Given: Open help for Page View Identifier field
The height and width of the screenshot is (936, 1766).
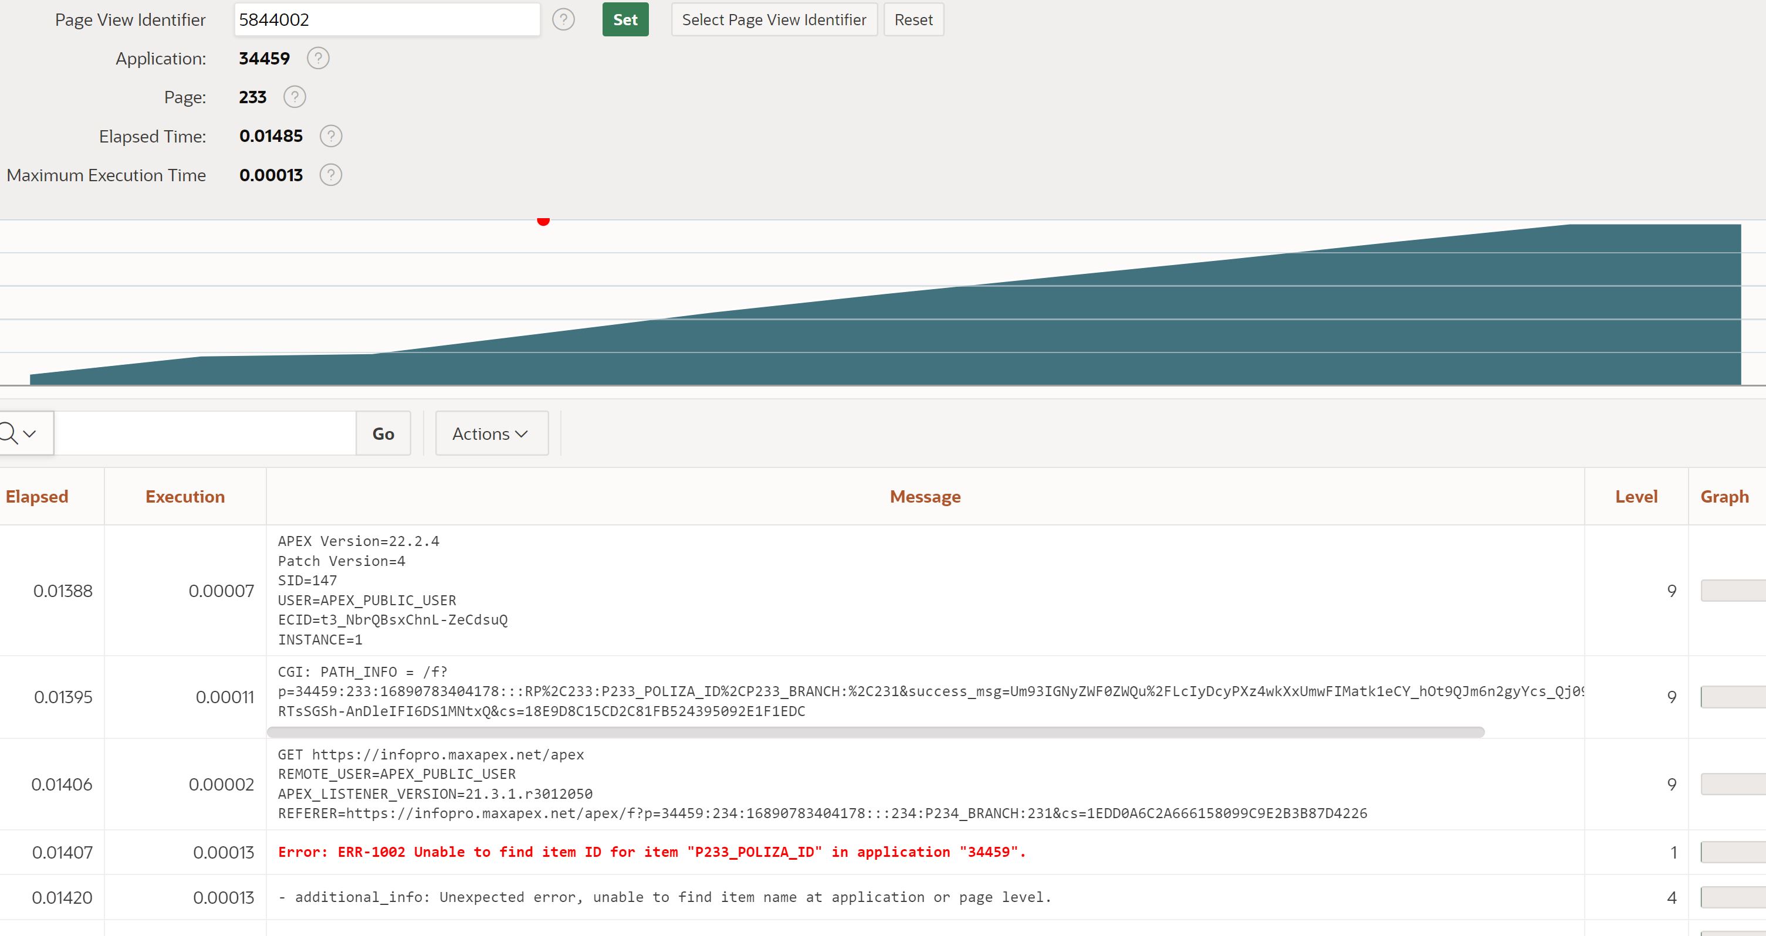Looking at the screenshot, I should pos(563,19).
